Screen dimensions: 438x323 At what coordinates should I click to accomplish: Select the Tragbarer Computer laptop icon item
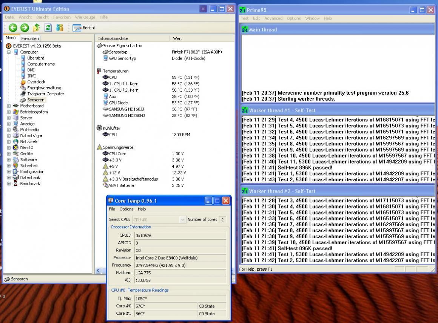click(x=23, y=94)
